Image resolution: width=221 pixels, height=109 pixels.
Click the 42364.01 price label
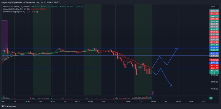pos(214,40)
